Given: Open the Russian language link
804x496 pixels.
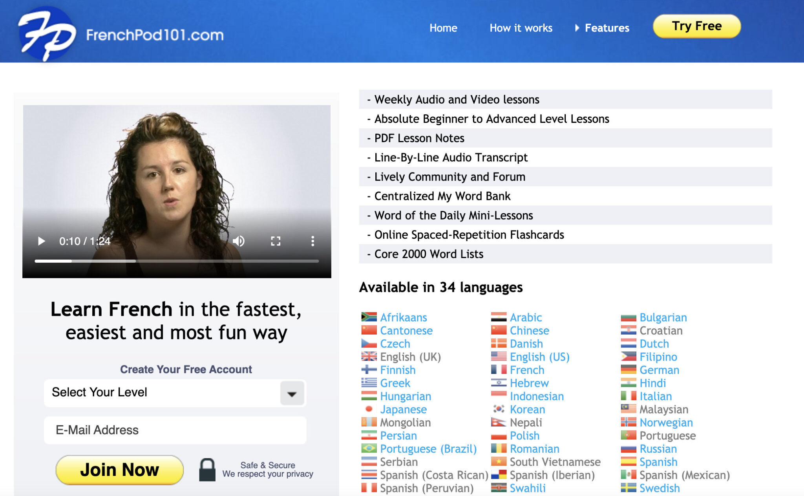Looking at the screenshot, I should (658, 449).
